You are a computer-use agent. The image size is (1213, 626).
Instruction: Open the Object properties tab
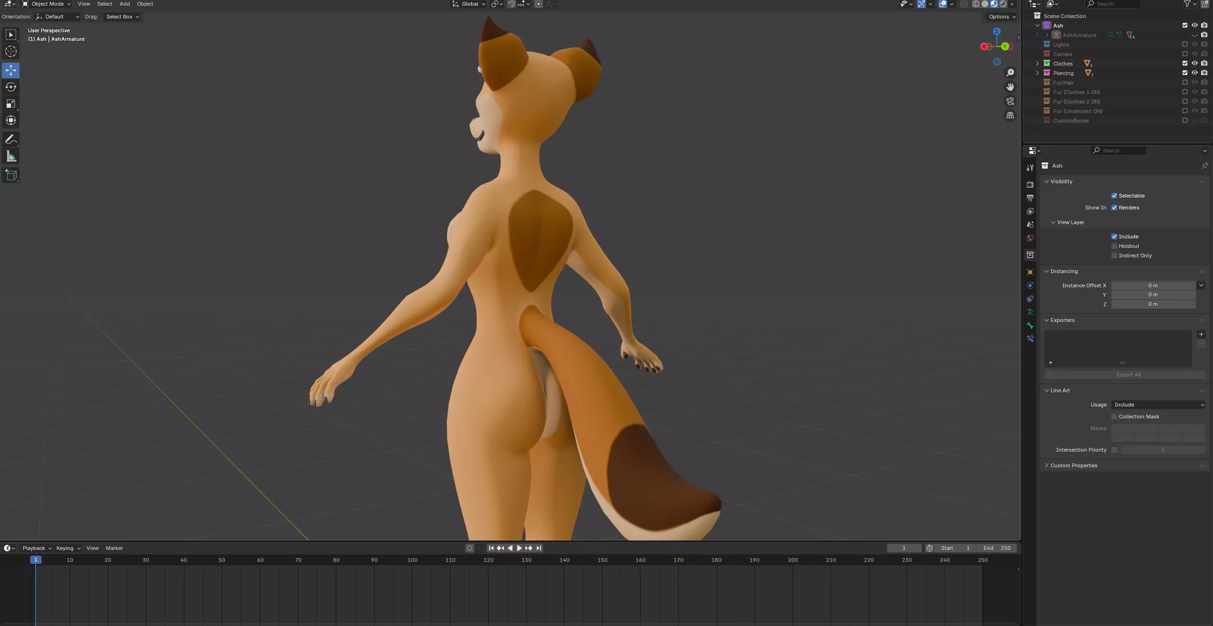coord(1030,272)
